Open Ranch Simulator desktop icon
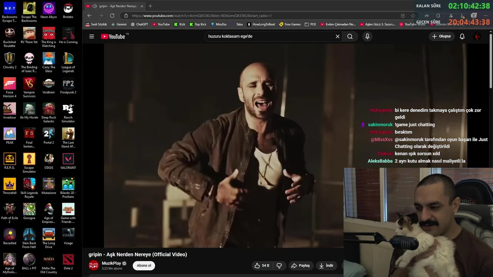Viewport: 493px width, 277px height. [x=68, y=112]
